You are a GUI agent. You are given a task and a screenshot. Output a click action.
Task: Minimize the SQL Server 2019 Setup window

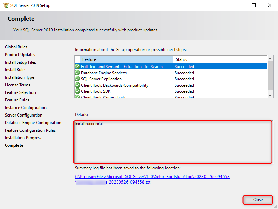point(238,5)
